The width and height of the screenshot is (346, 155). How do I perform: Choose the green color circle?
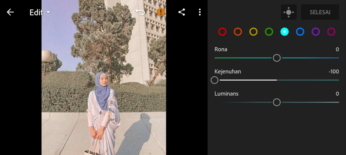click(269, 32)
